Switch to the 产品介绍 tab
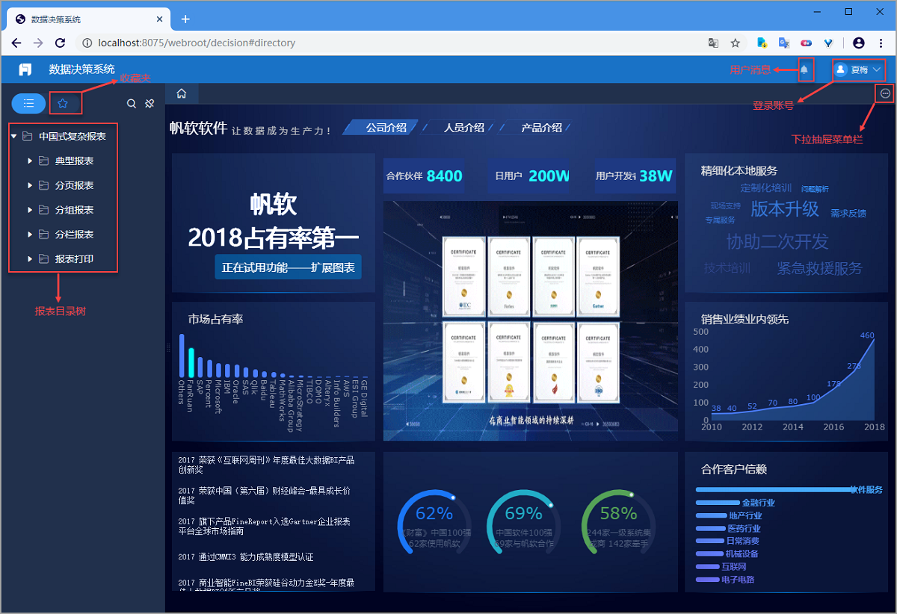The image size is (897, 614). 541,128
